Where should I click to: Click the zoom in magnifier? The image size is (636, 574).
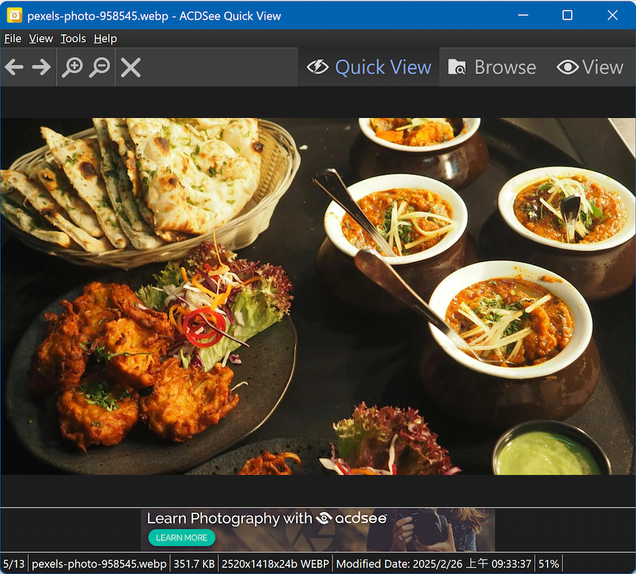coord(72,67)
